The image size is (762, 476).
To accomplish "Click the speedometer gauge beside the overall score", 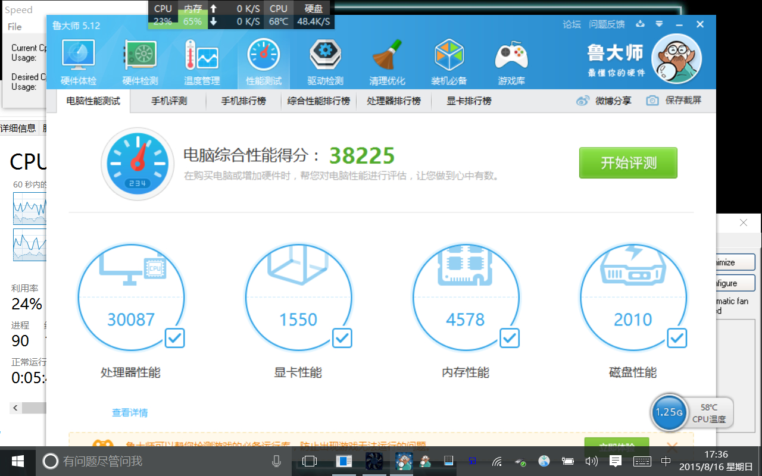I will (x=138, y=162).
